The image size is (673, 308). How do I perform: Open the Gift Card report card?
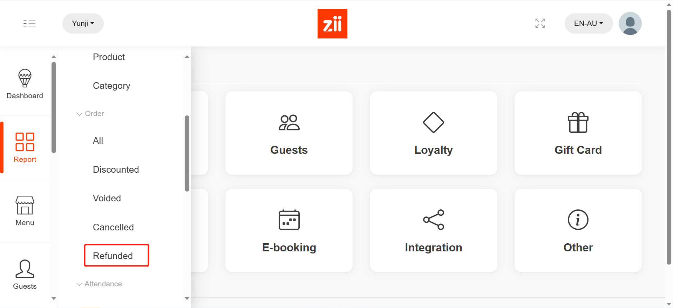(x=578, y=133)
